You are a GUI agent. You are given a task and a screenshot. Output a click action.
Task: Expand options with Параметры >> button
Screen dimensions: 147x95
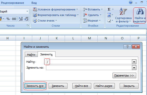[x=124, y=75]
